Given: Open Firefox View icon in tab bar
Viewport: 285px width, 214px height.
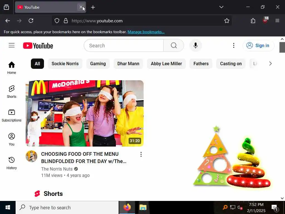Looking at the screenshot, I should pos(6,7).
